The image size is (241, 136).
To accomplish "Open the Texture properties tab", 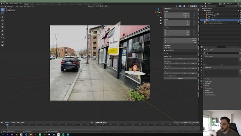I will 201,87.
